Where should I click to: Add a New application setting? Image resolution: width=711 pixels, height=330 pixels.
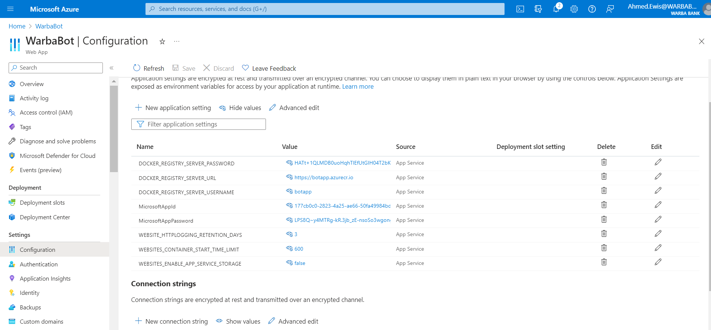(x=173, y=108)
